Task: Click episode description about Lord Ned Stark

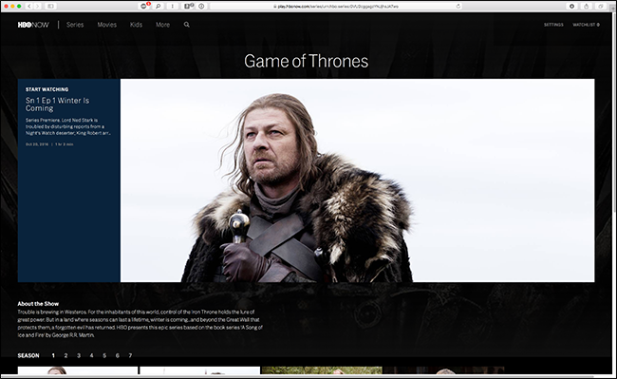Action: [68, 126]
